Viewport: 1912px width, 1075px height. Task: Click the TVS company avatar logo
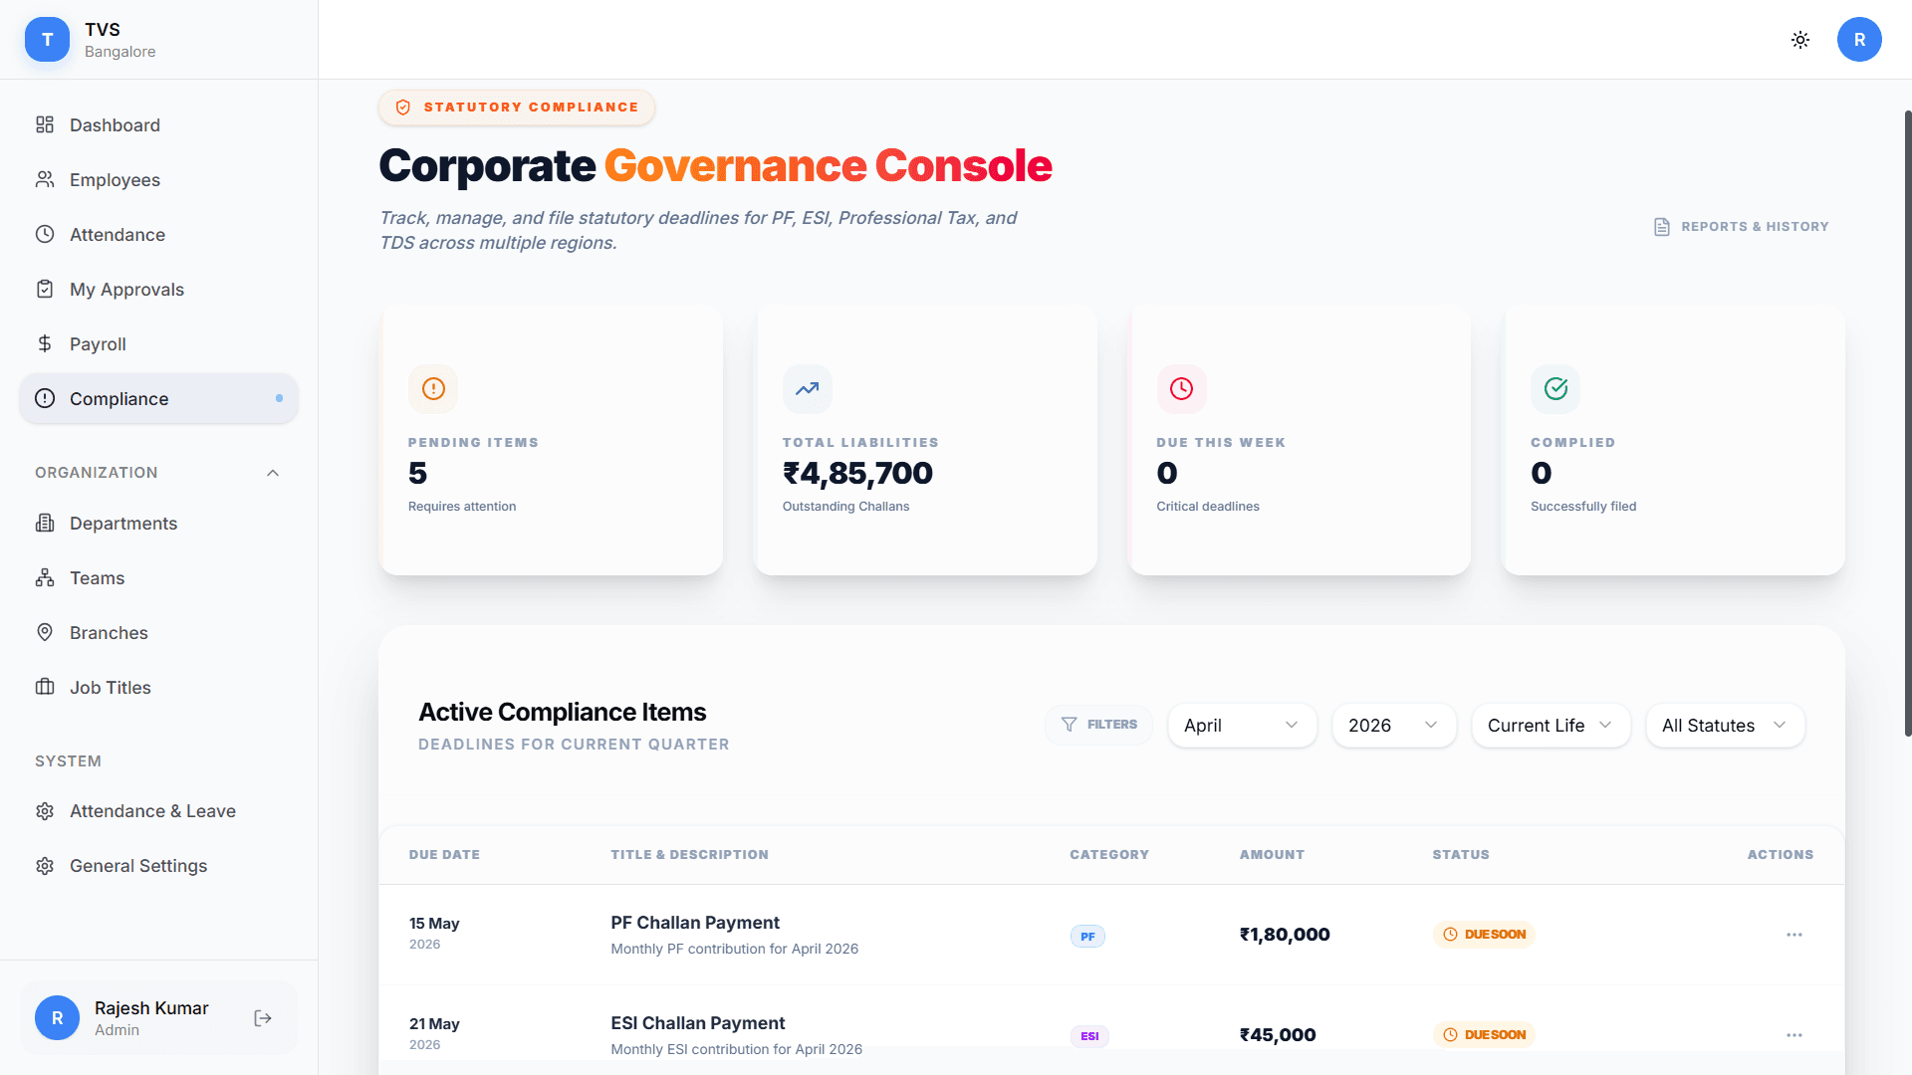point(47,40)
